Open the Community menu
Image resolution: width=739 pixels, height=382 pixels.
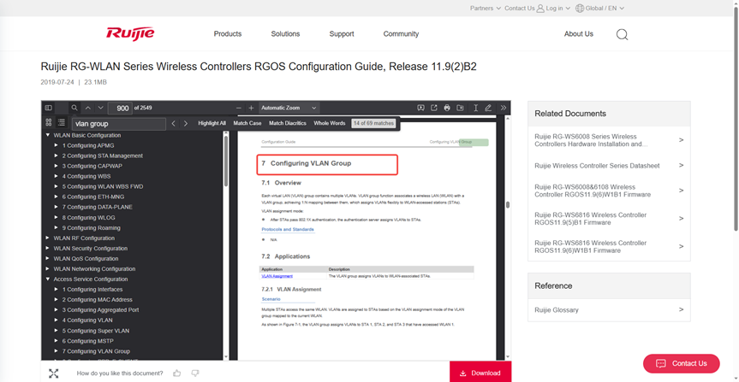tap(401, 34)
